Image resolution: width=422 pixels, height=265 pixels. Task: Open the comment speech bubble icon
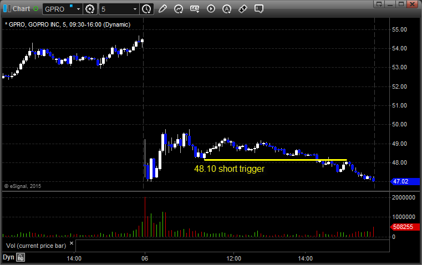pyautogui.click(x=258, y=9)
